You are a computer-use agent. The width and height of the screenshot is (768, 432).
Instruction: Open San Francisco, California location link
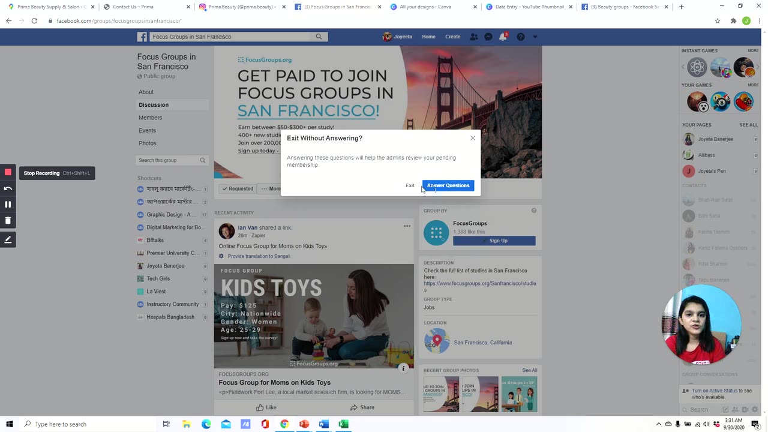(483, 343)
